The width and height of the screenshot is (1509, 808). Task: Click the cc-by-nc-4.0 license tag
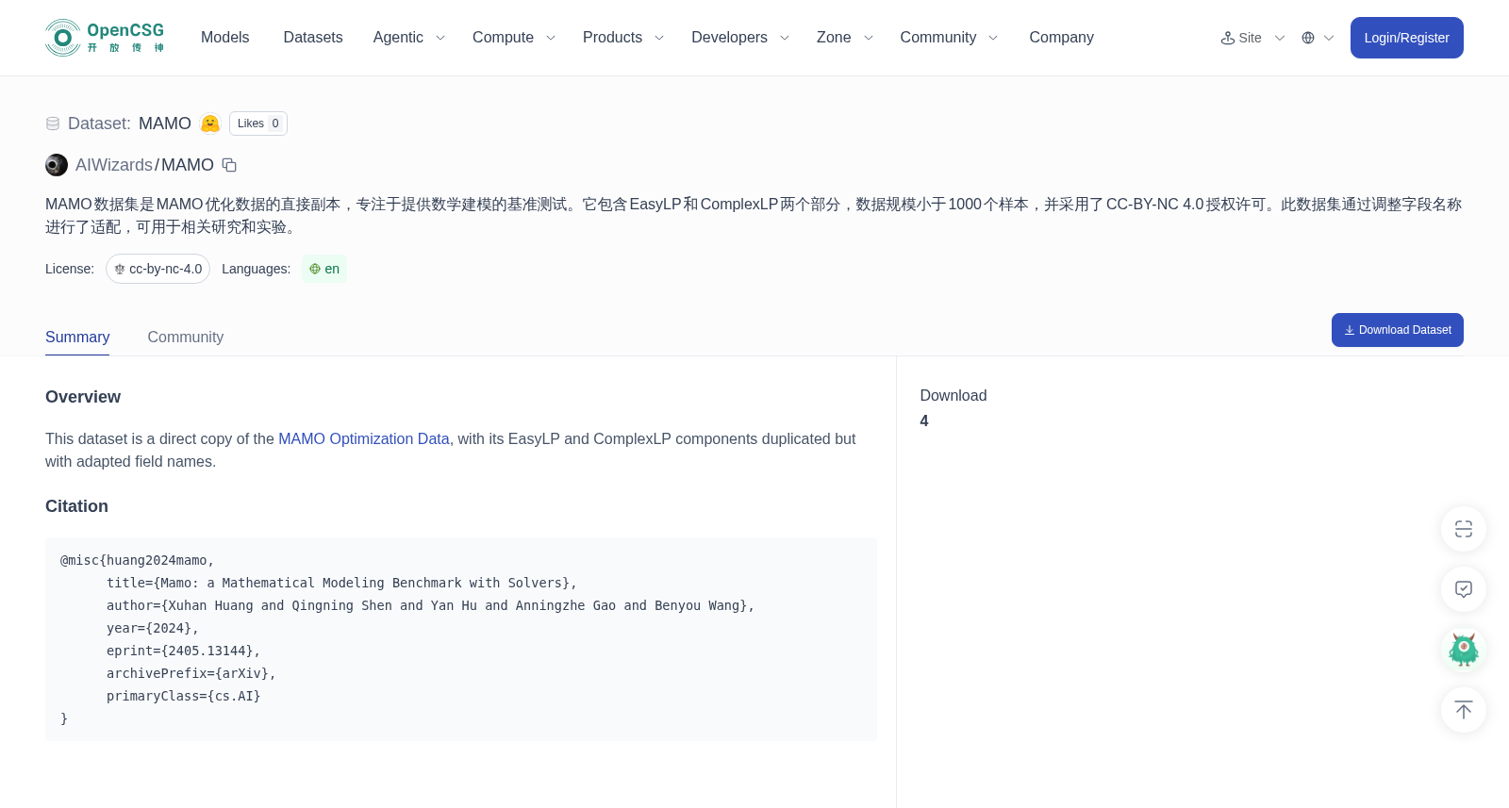[158, 269]
